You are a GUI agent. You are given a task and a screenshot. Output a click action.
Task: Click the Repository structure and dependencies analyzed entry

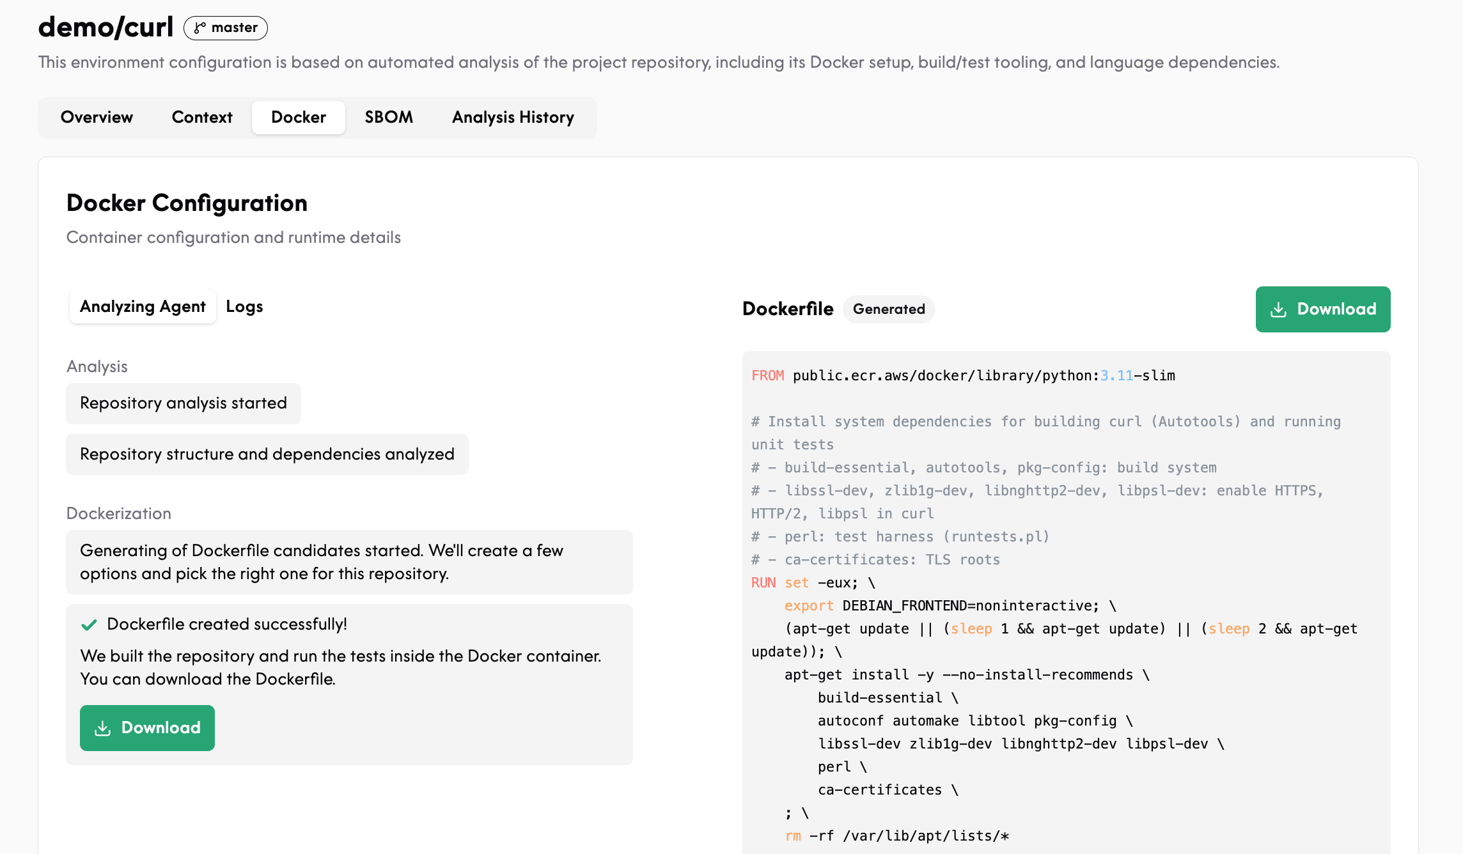coord(267,454)
